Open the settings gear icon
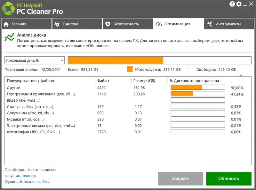256x190 pixels. pyautogui.click(x=239, y=4)
